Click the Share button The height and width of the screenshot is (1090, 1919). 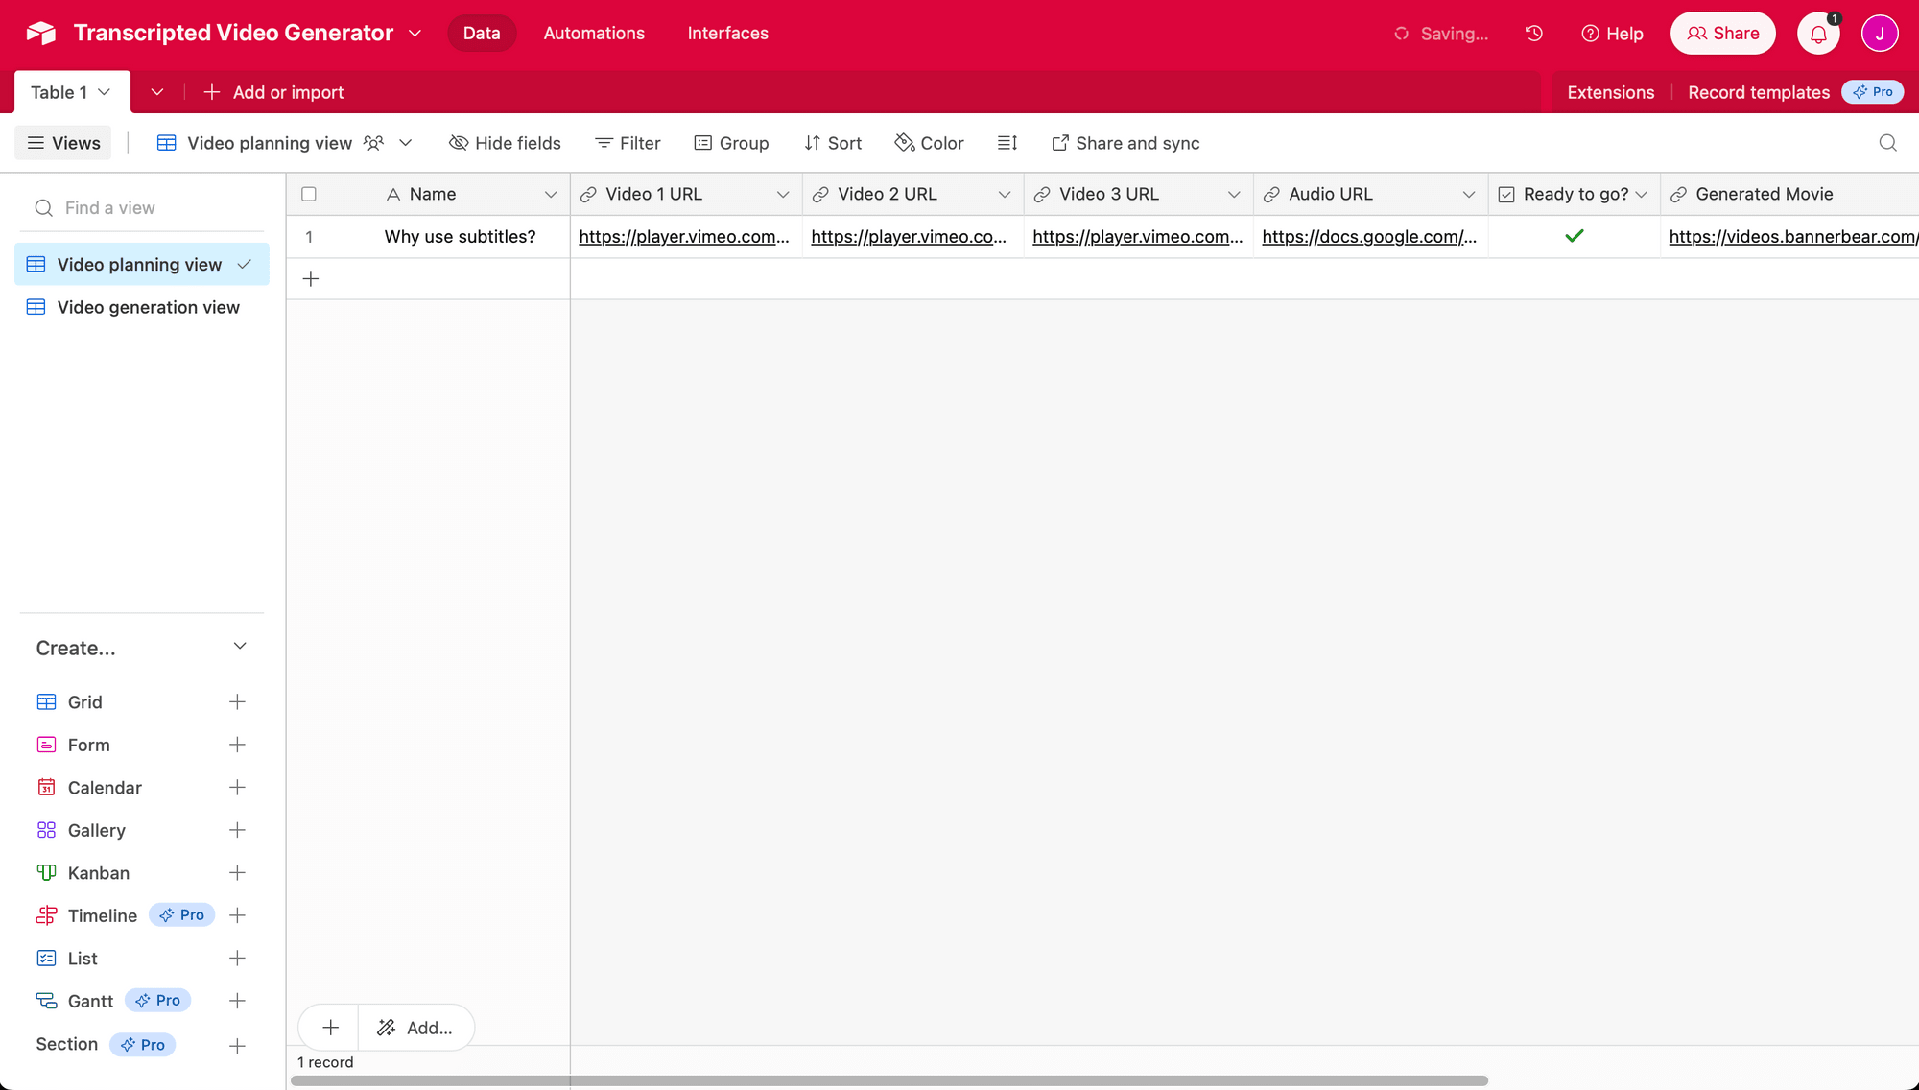point(1722,33)
